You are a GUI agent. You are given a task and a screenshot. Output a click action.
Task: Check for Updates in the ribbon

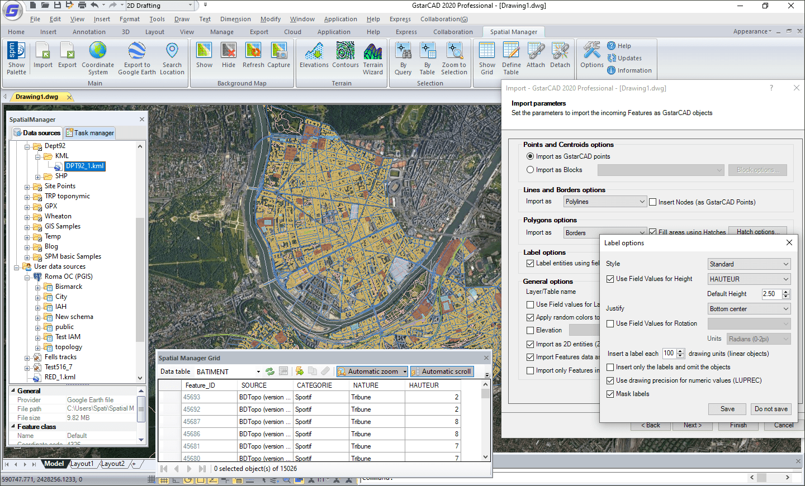pyautogui.click(x=624, y=58)
